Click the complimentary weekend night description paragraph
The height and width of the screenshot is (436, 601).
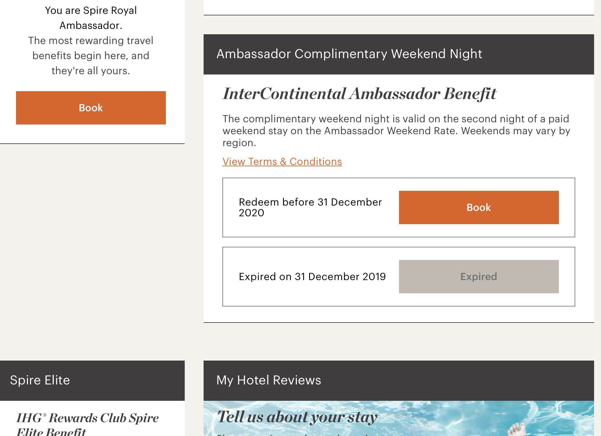click(x=396, y=131)
